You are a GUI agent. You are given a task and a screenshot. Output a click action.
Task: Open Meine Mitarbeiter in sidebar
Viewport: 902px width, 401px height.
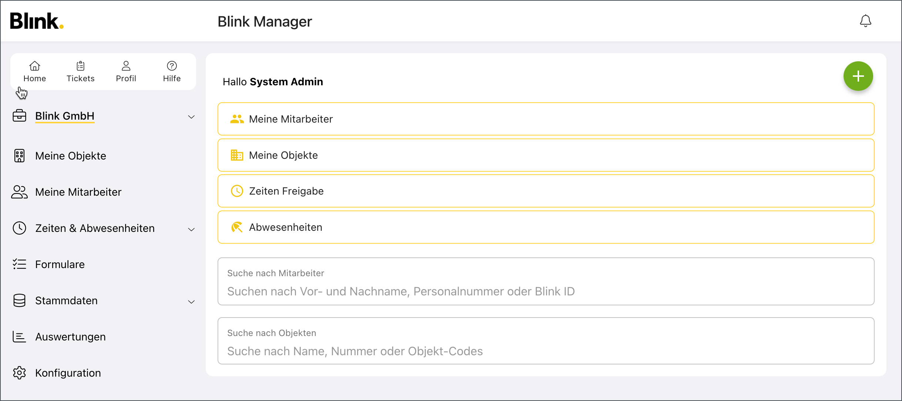78,192
